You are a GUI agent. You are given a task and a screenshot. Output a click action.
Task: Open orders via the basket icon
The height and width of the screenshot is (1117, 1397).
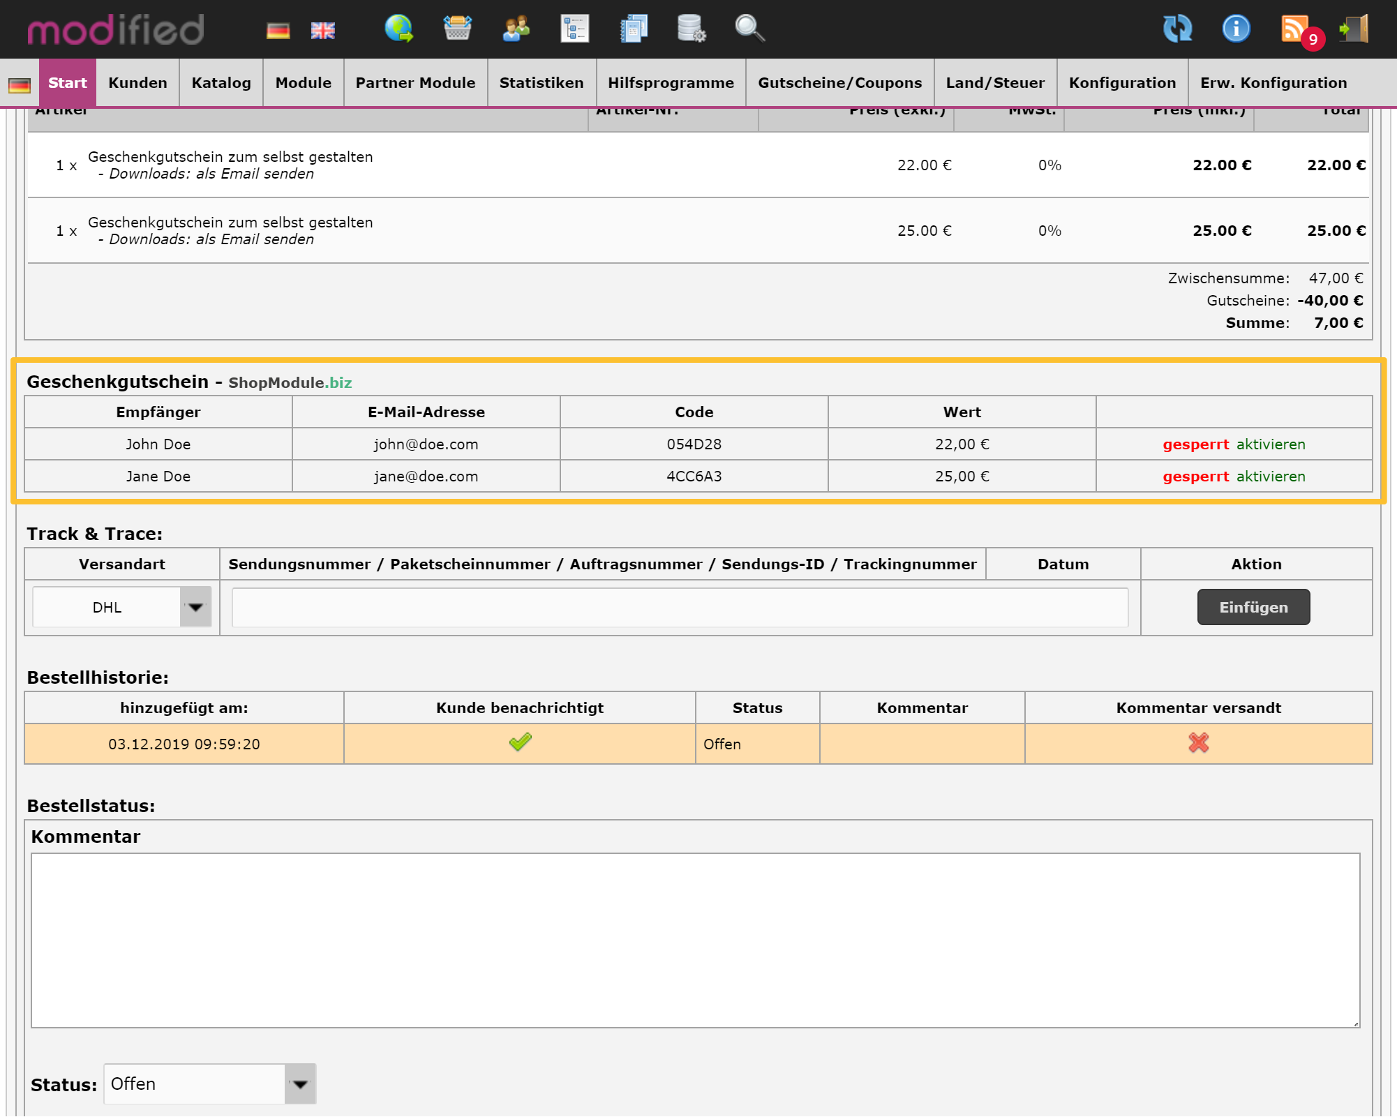(x=458, y=29)
